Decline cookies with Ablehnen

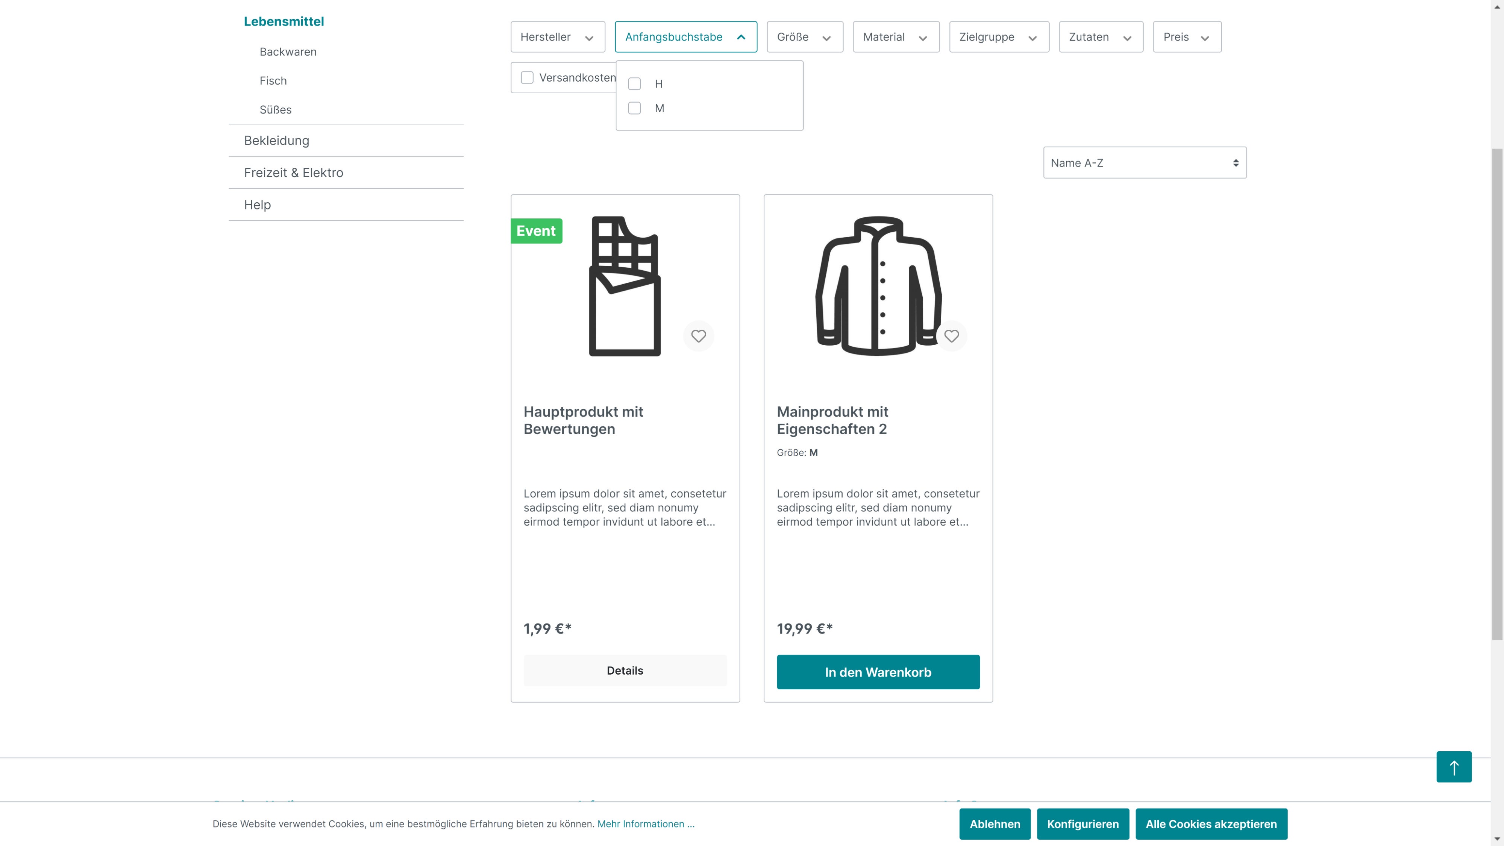(995, 824)
